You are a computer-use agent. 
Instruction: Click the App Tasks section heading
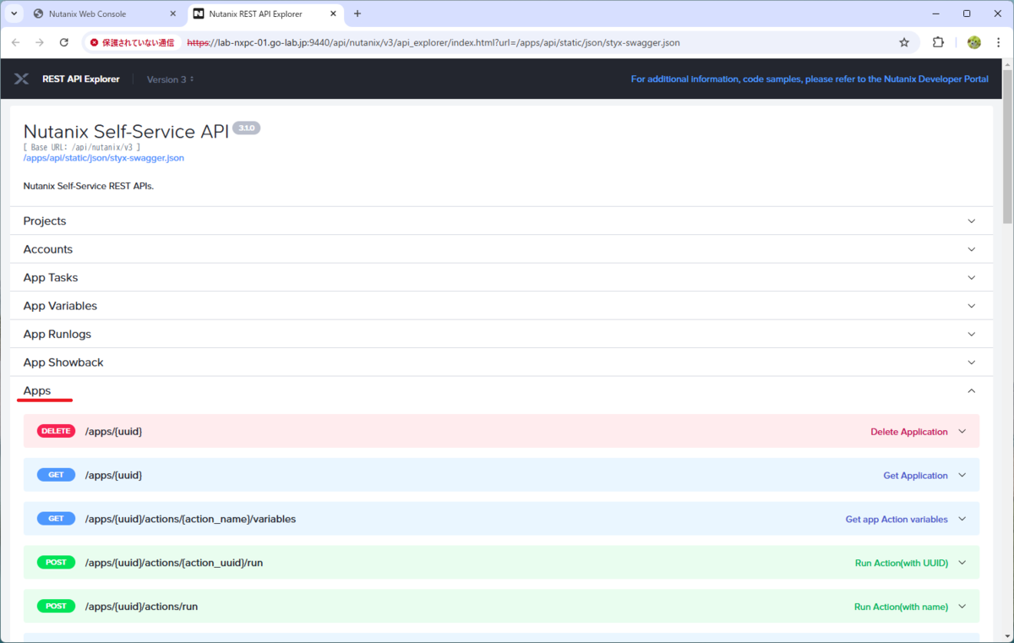(51, 278)
